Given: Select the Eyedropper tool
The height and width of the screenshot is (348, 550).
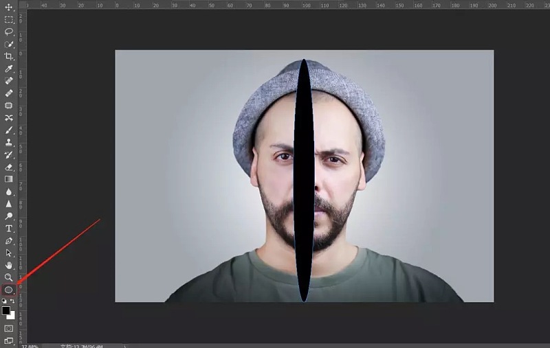Looking at the screenshot, I should pyautogui.click(x=8, y=69).
